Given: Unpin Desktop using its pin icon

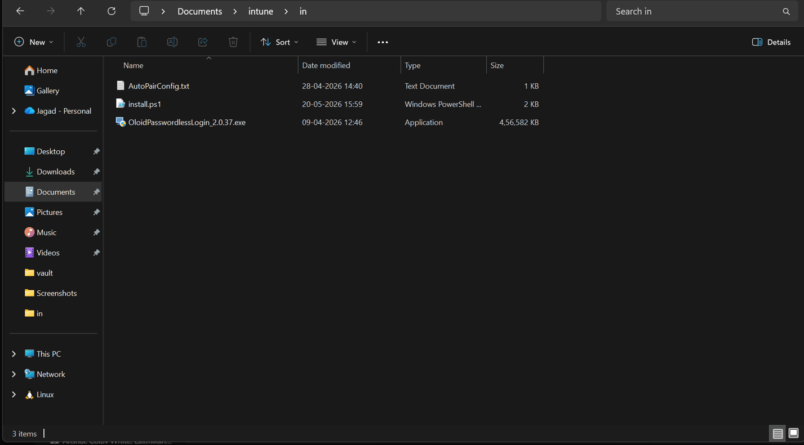Looking at the screenshot, I should (x=96, y=151).
